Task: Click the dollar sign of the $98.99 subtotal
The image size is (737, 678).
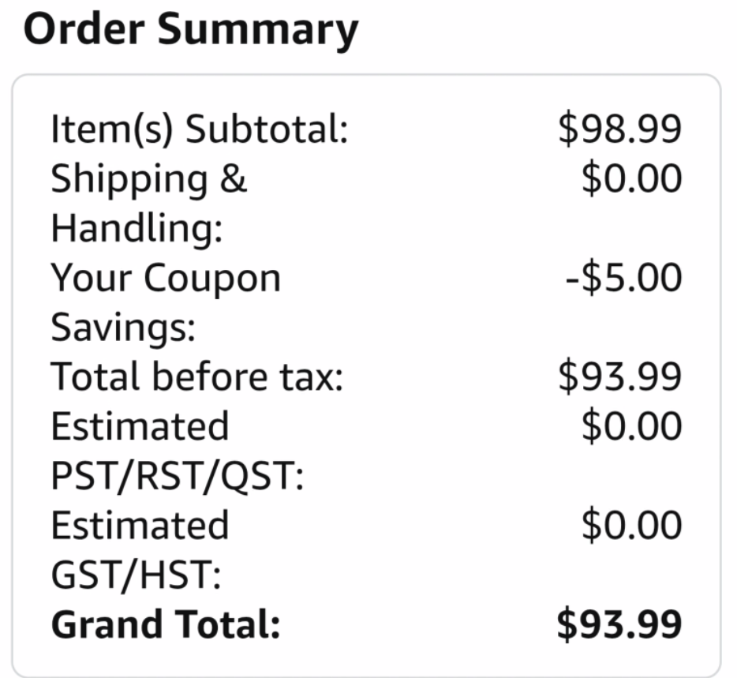Action: point(568,129)
